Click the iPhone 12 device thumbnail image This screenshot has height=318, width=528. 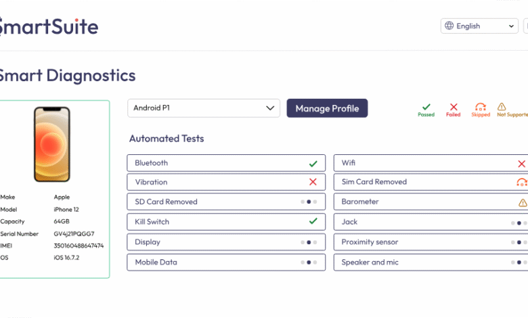tap(52, 143)
